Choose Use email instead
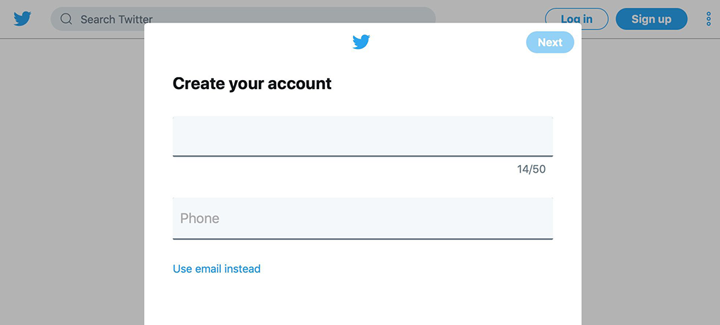This screenshot has height=325, width=720. click(x=217, y=269)
